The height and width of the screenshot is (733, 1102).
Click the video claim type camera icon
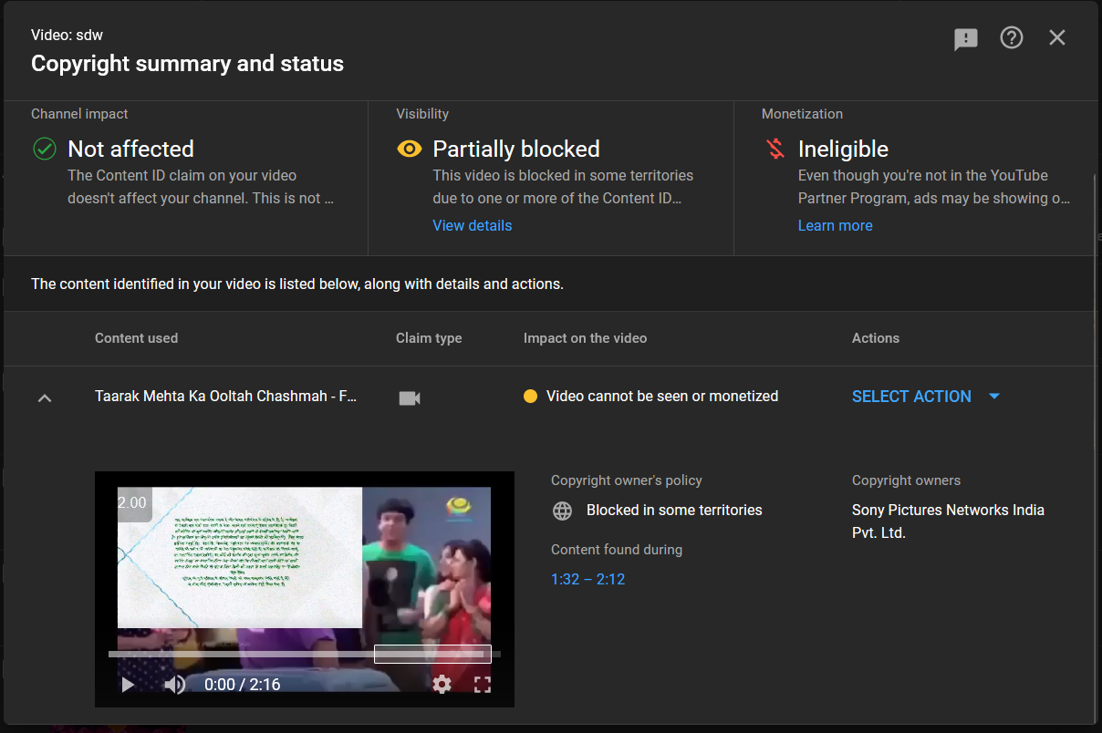pyautogui.click(x=410, y=397)
